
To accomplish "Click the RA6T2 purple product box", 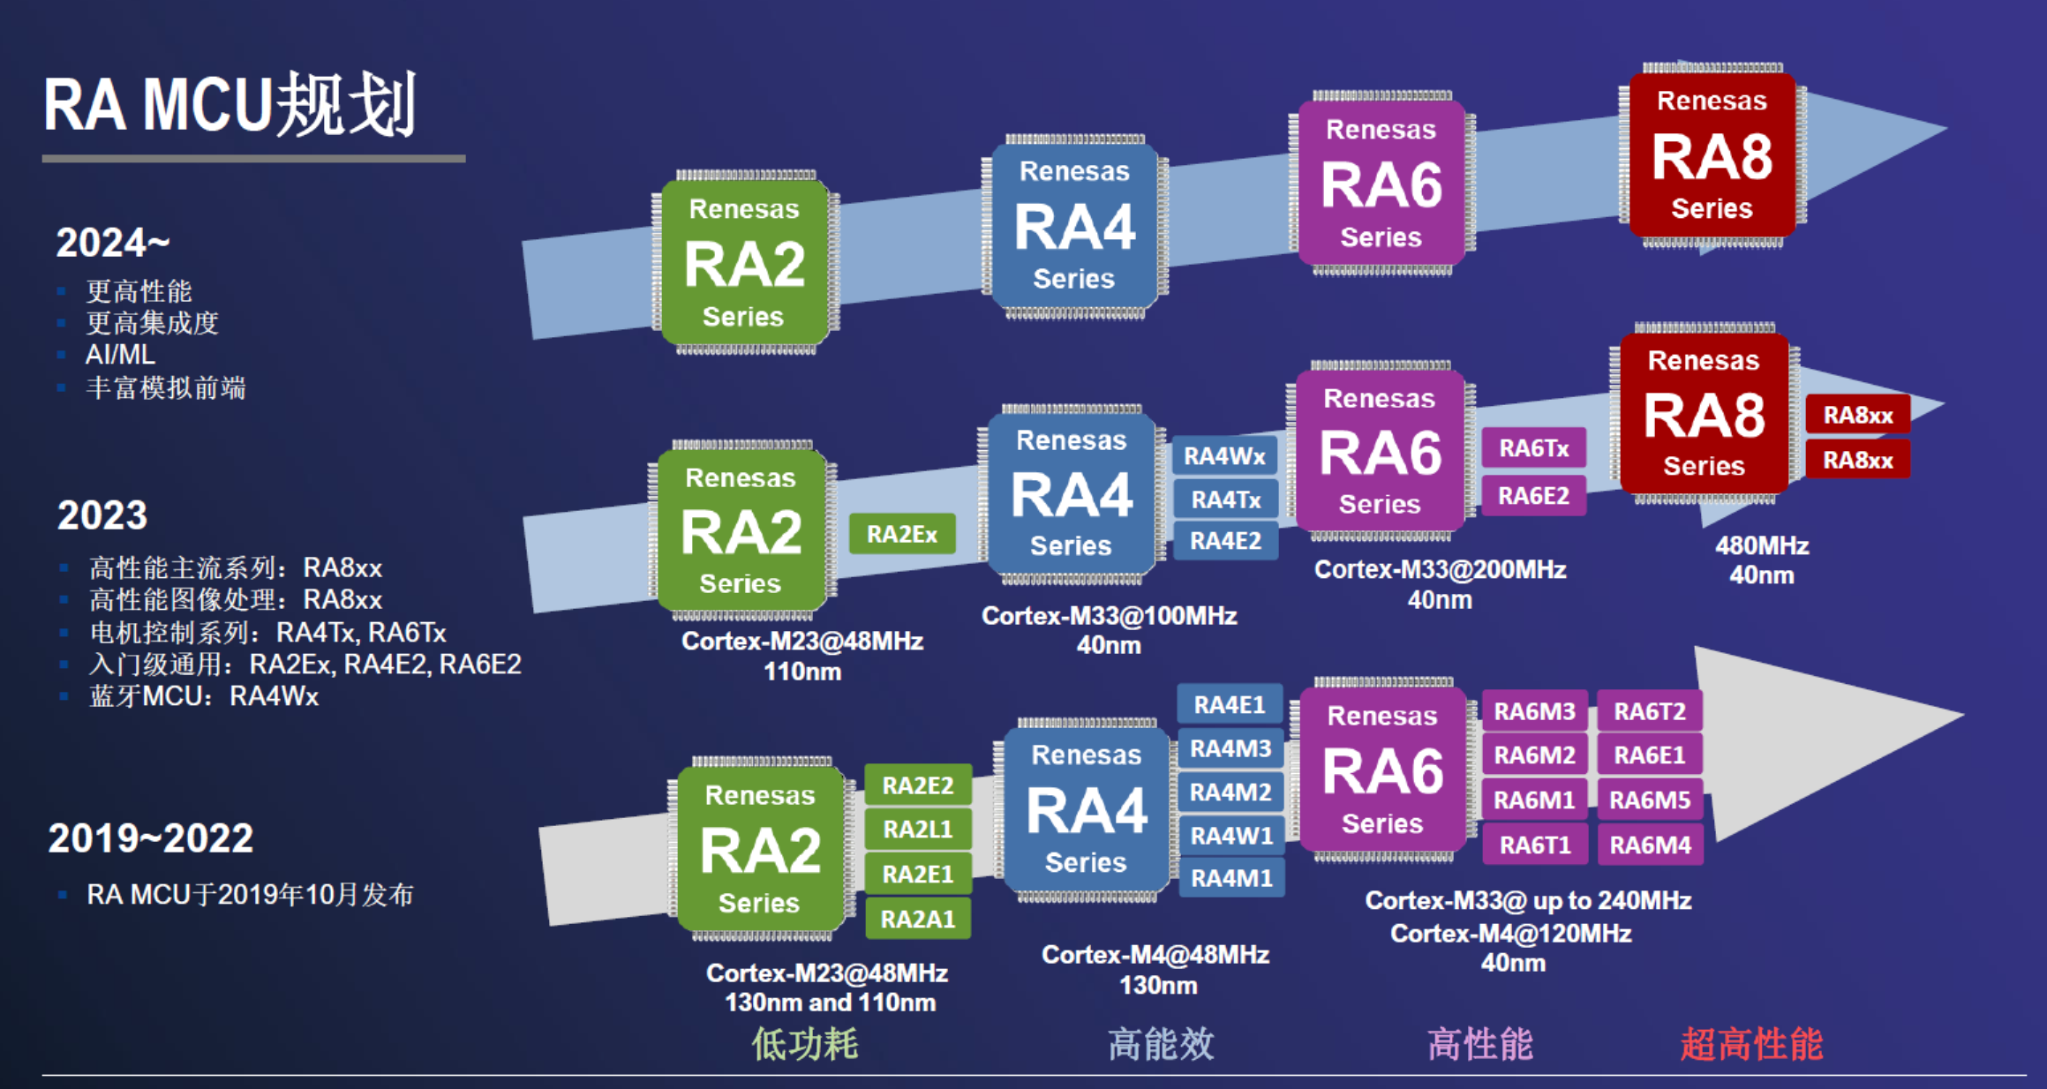I will click(1649, 711).
